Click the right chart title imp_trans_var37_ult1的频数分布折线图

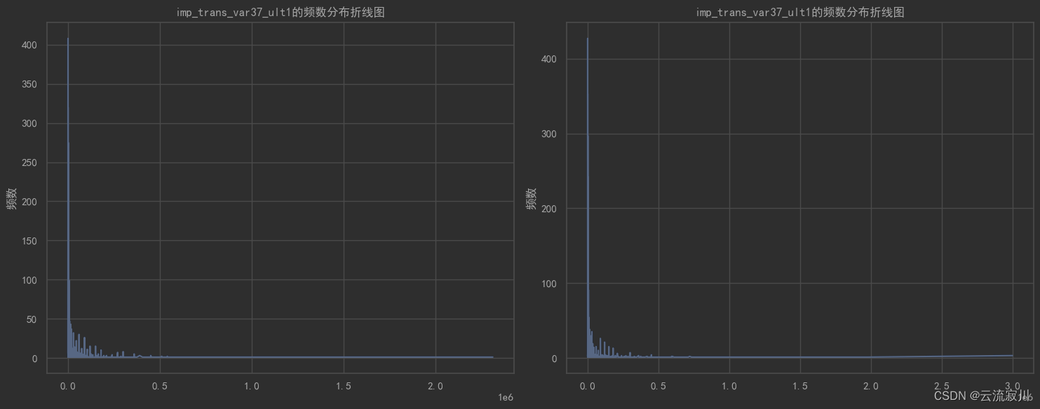(x=799, y=13)
